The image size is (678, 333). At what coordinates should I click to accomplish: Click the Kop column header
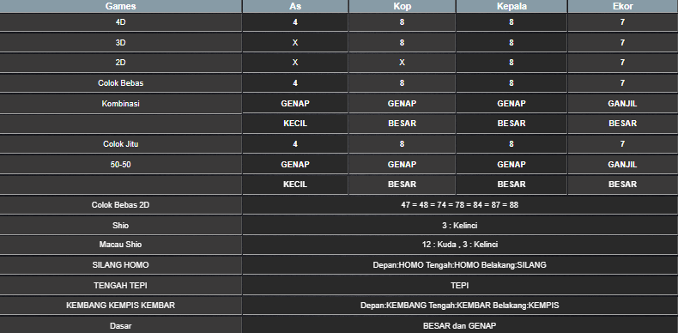402,6
